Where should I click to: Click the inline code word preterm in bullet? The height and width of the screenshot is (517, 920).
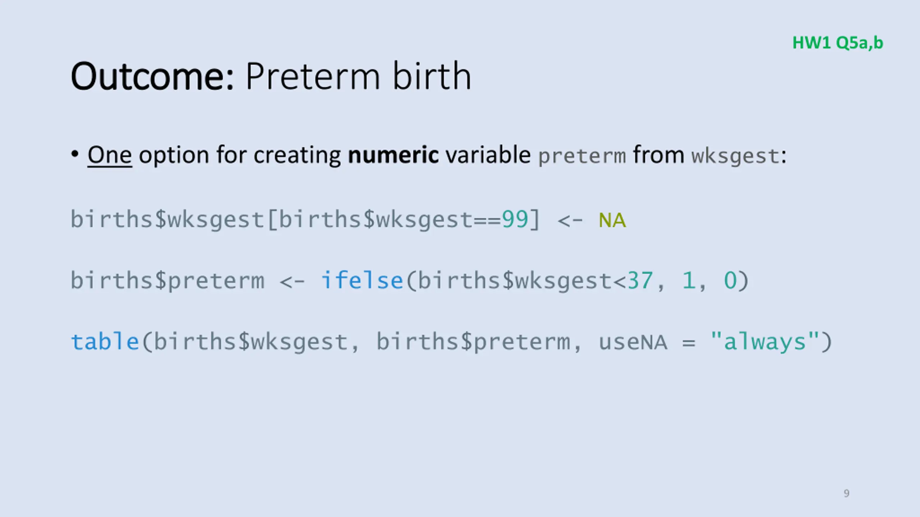(582, 156)
